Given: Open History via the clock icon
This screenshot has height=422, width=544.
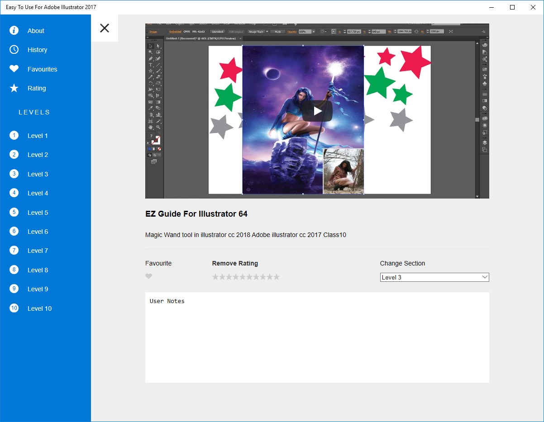Looking at the screenshot, I should click(14, 50).
